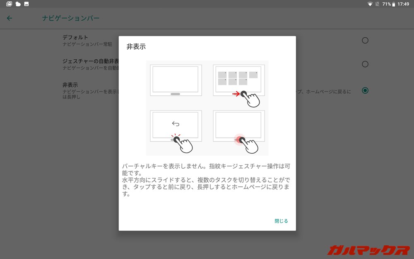Tap the no-SIM signal icon
414x259 pixels.
click(377, 4)
